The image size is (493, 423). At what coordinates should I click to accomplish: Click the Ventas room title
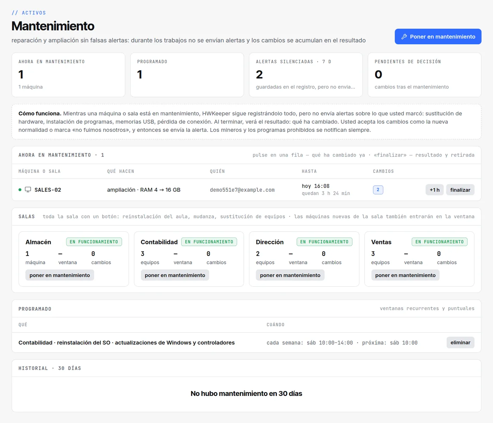[381, 242]
